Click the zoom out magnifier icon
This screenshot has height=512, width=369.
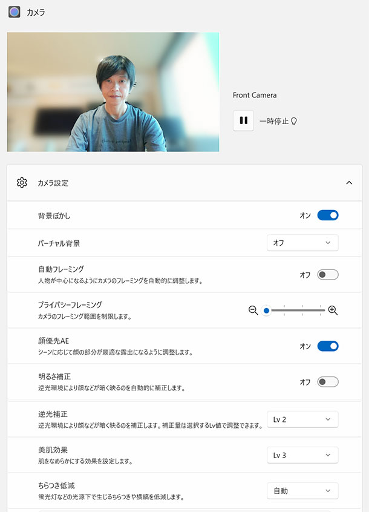point(253,310)
